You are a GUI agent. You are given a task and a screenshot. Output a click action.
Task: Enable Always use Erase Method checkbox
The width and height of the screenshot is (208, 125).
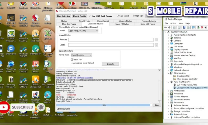[72, 63]
